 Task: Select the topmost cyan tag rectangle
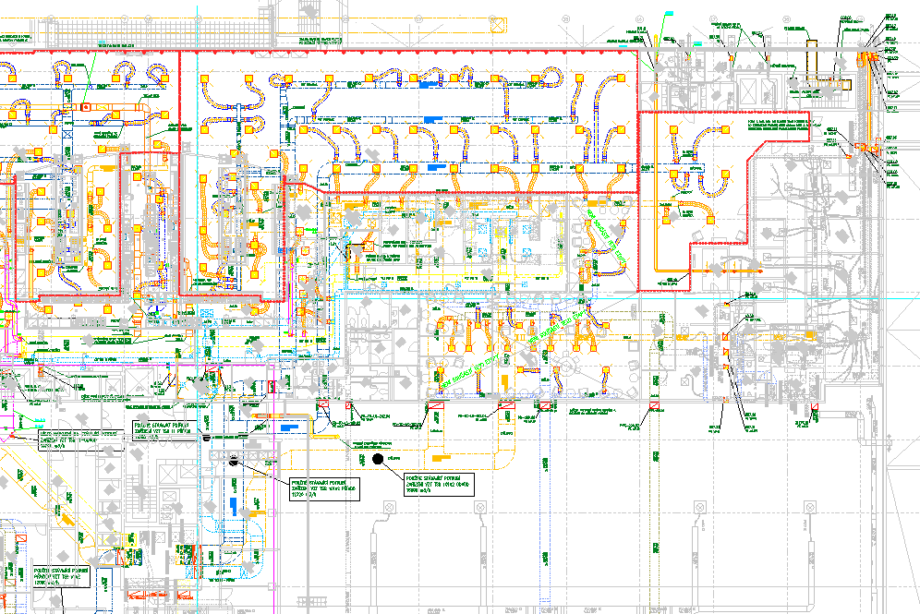pyautogui.click(x=669, y=13)
